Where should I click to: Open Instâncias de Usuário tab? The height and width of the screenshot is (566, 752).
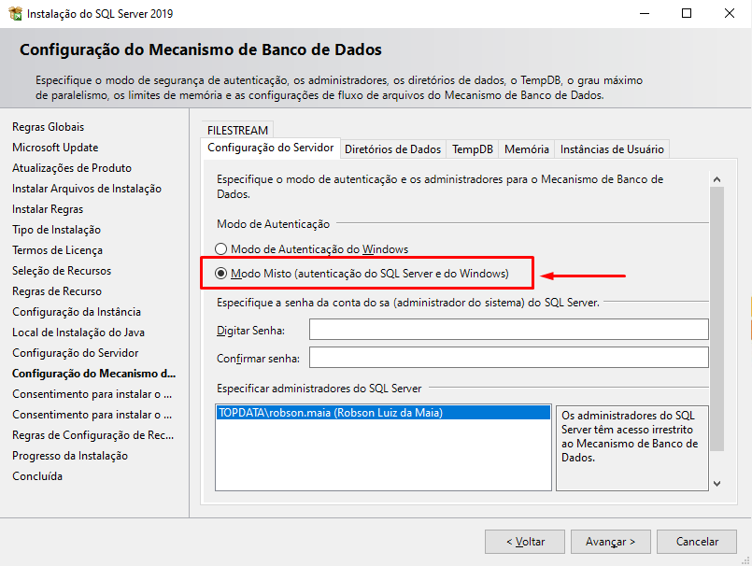[612, 149]
